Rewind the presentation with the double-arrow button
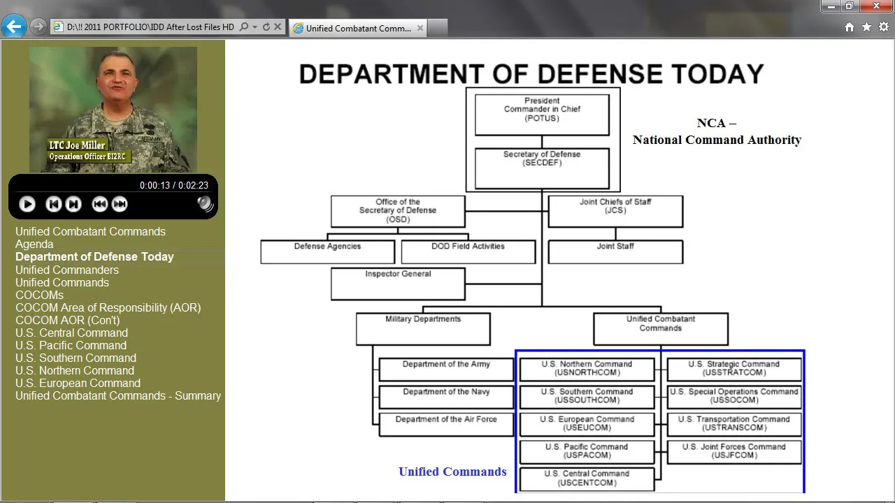 coord(100,204)
